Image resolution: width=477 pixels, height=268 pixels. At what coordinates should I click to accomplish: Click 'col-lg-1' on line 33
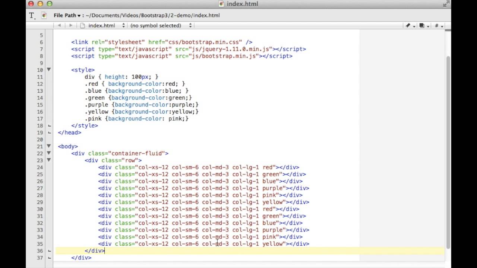coord(246,230)
